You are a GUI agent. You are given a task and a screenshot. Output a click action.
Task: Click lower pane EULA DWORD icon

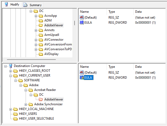click(x=81, y=77)
